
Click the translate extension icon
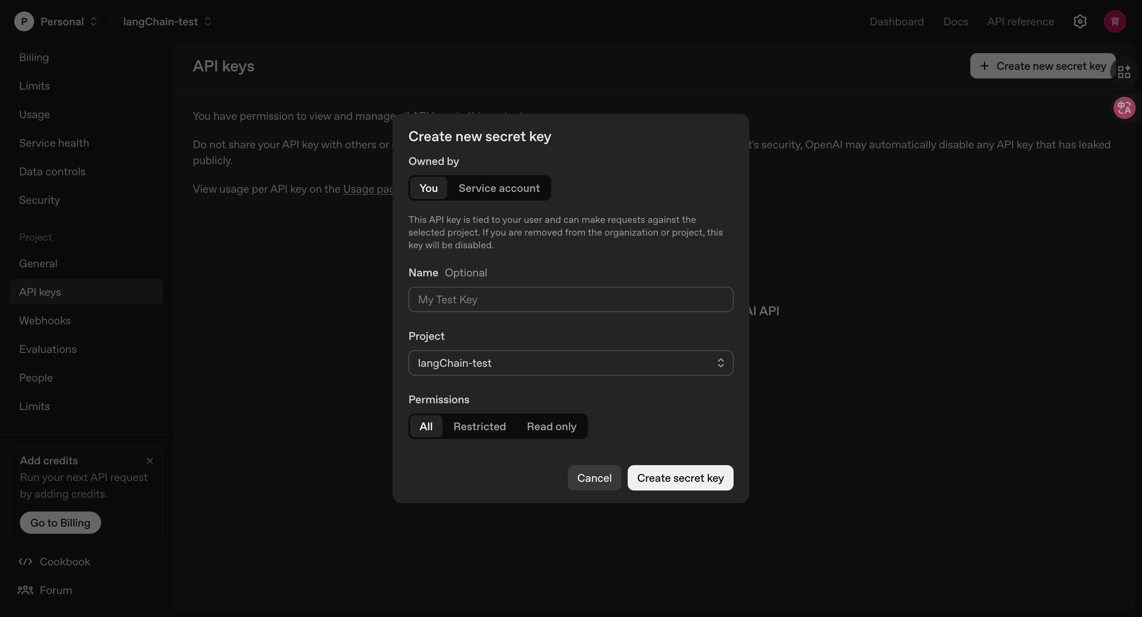pos(1124,108)
